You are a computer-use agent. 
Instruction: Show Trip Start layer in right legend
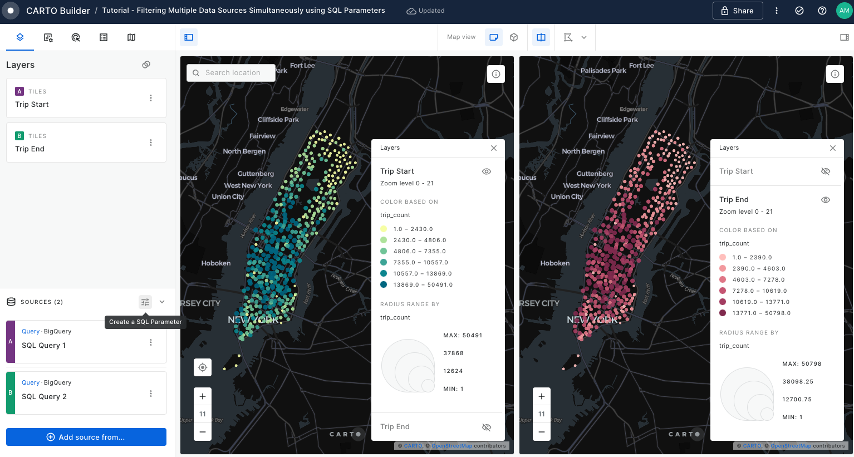825,171
